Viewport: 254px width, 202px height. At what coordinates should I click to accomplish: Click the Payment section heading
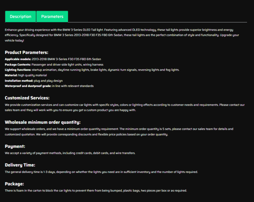(x=15, y=146)
